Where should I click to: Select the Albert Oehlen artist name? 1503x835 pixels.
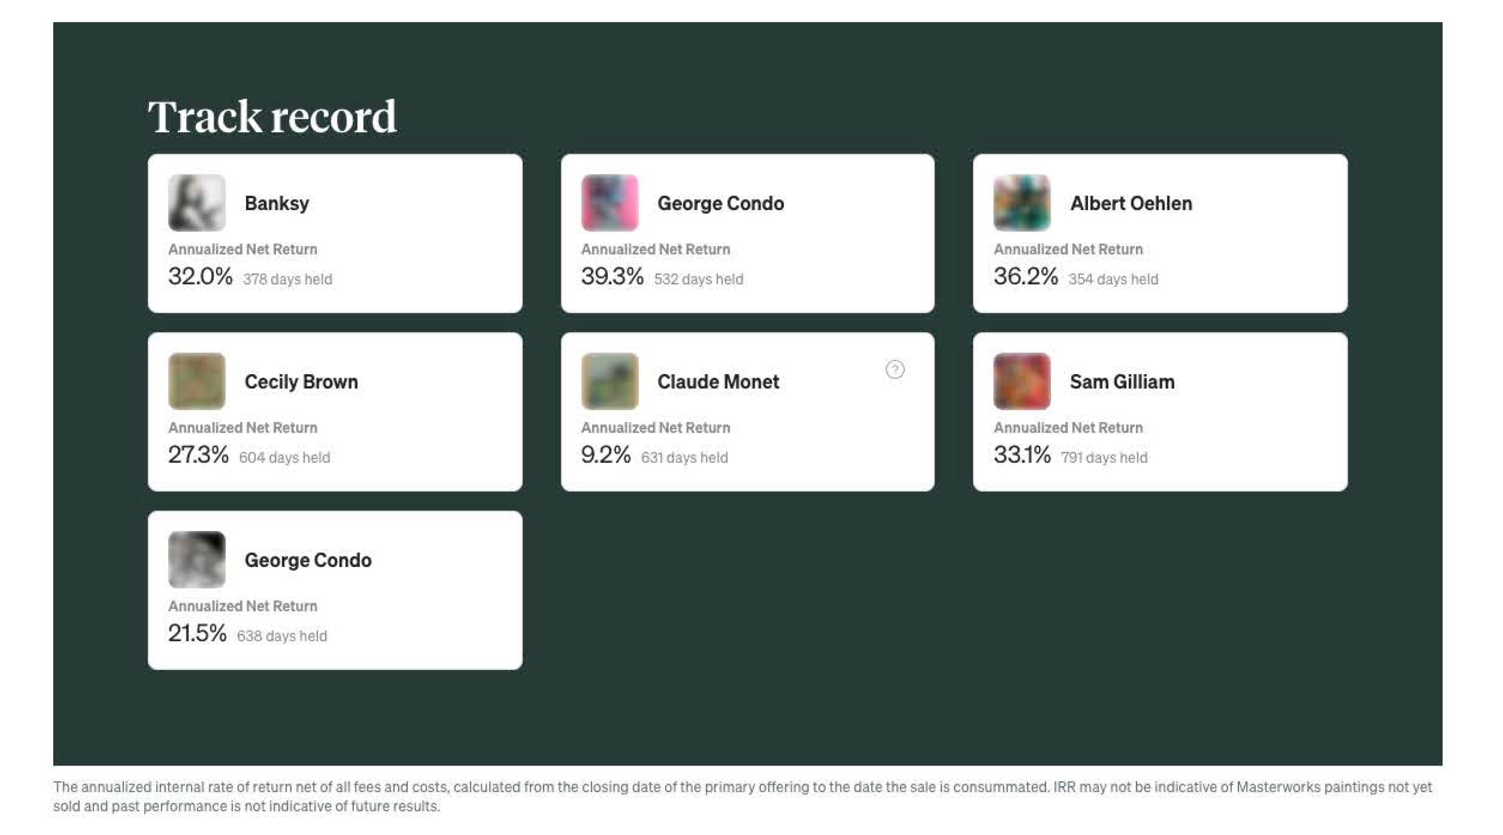click(x=1131, y=203)
